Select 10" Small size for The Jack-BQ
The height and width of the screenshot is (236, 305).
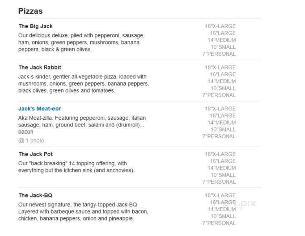(x=223, y=216)
